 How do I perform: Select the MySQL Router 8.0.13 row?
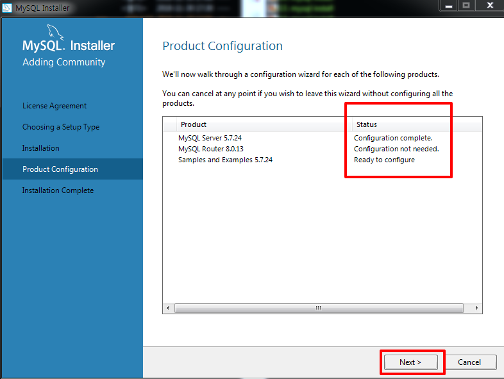(x=323, y=149)
